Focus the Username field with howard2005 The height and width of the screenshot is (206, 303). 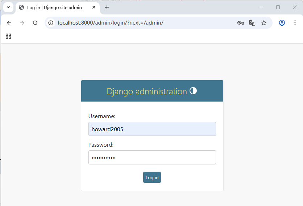click(152, 129)
